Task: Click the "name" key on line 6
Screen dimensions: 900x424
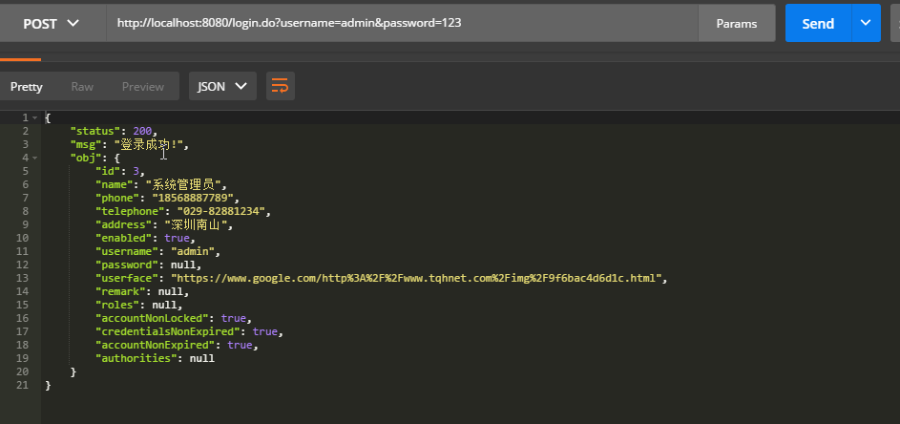Action: pos(115,184)
